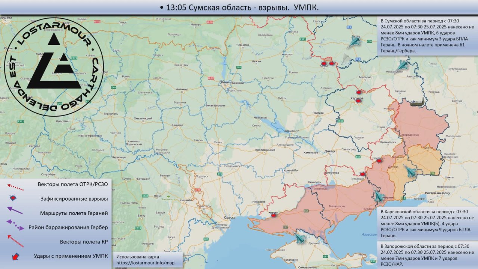478x269 pixels.
Task: Click legend text 'Векторы полета ОТРК/РСЗО'
Action: click(73, 185)
